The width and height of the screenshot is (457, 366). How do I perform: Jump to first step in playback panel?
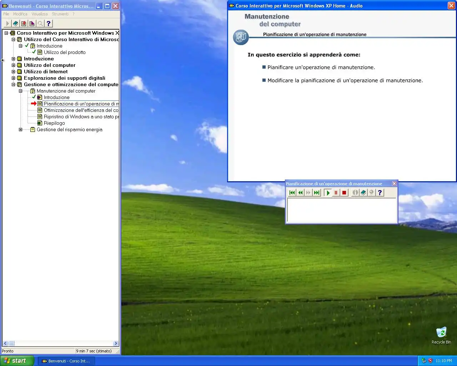pyautogui.click(x=292, y=193)
